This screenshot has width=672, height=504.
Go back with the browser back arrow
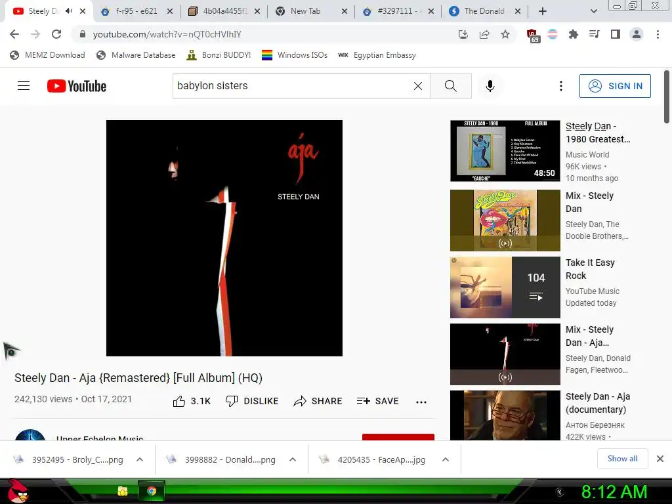14,34
